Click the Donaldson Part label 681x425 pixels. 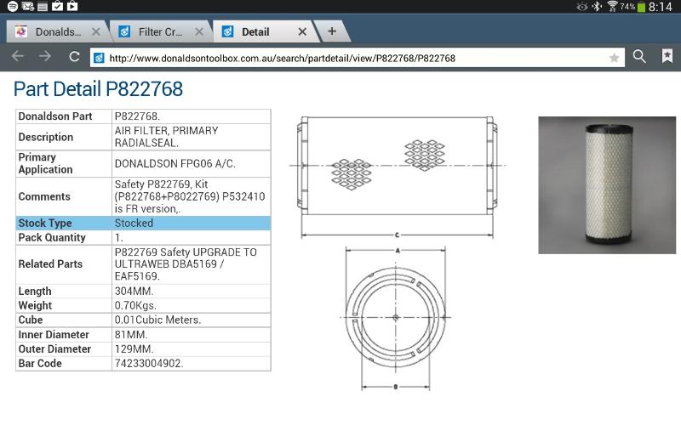click(55, 116)
